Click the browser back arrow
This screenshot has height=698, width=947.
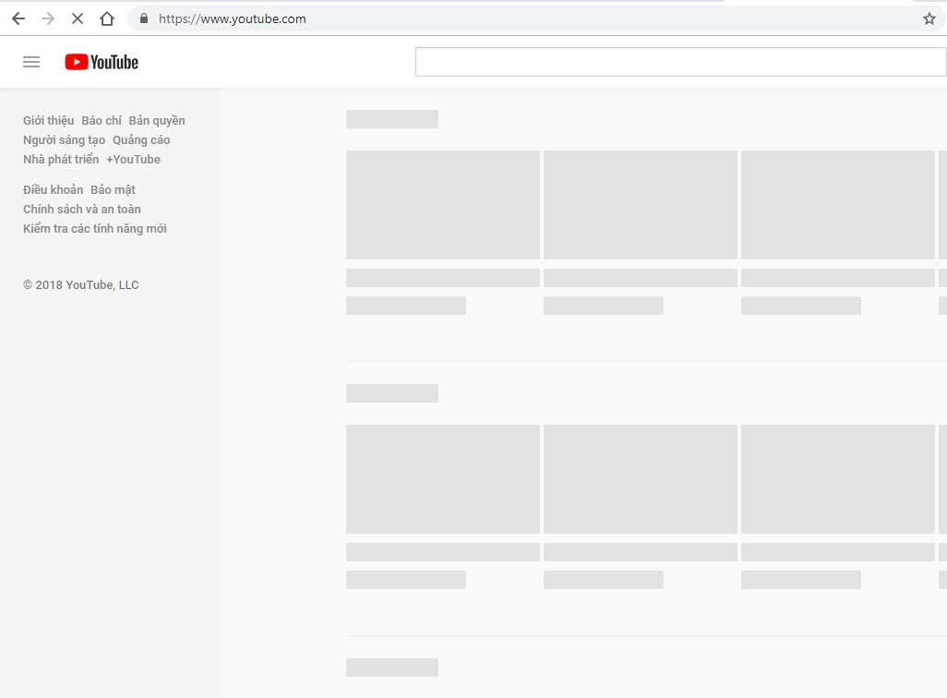point(18,18)
